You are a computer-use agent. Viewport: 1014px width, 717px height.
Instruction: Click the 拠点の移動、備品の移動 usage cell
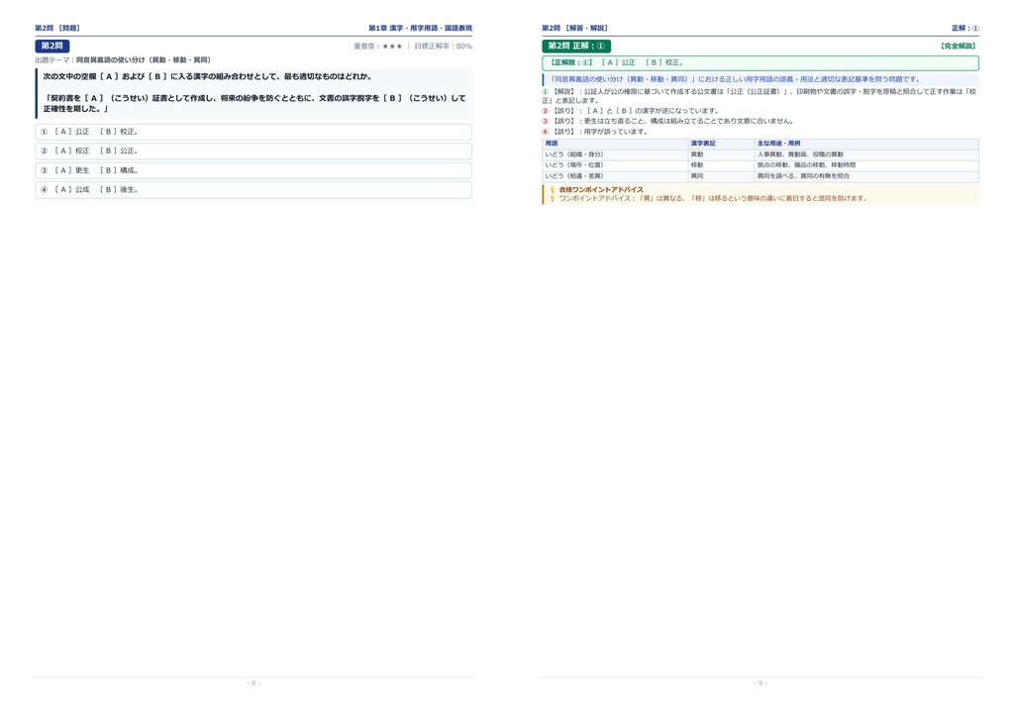tap(866, 165)
